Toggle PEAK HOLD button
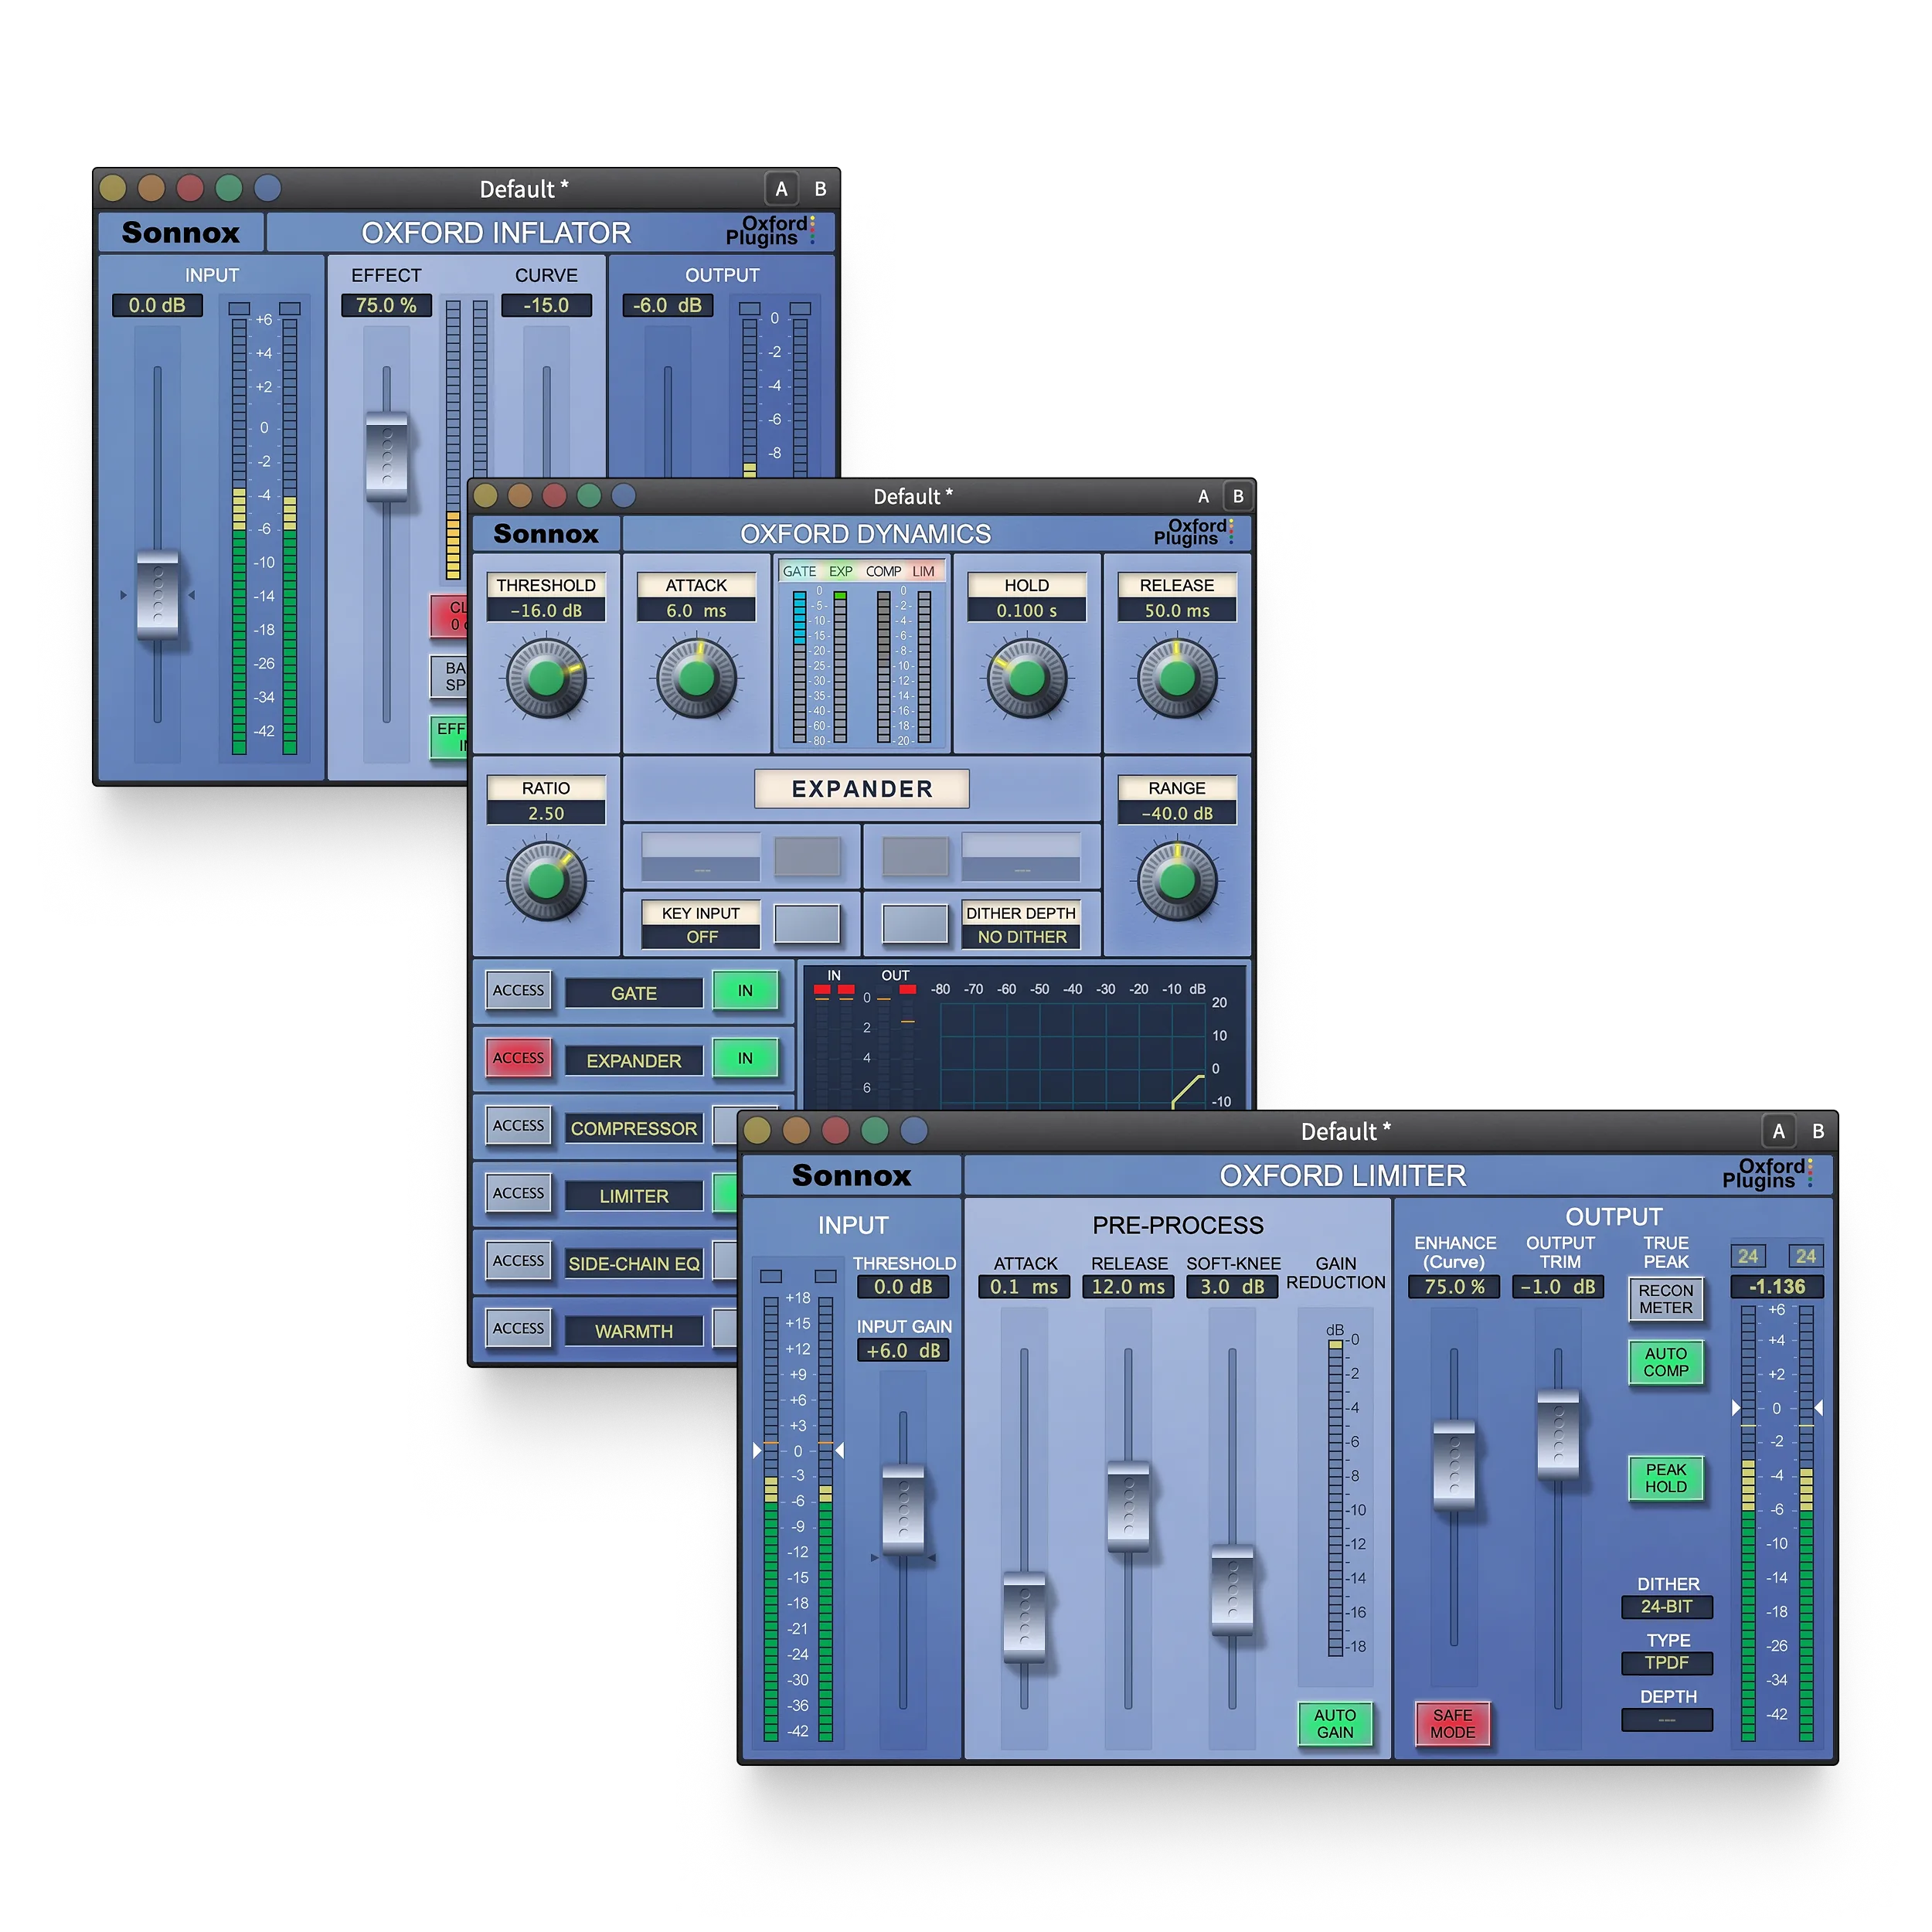Screen dimensions: 1932x1932 (1666, 1478)
